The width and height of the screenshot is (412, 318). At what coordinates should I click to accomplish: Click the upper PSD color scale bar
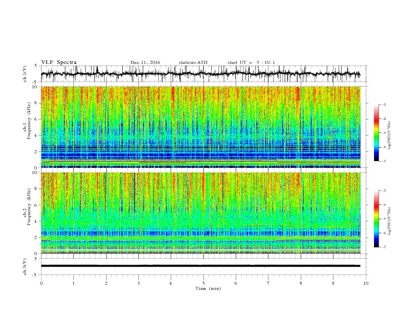[376, 133]
